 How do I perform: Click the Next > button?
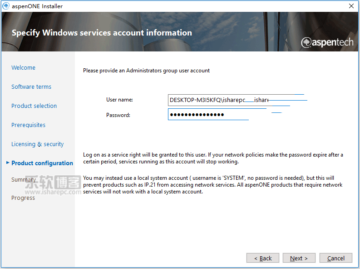pos(299,258)
